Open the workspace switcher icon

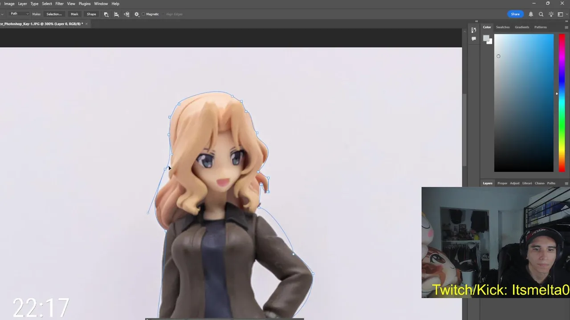pyautogui.click(x=560, y=14)
